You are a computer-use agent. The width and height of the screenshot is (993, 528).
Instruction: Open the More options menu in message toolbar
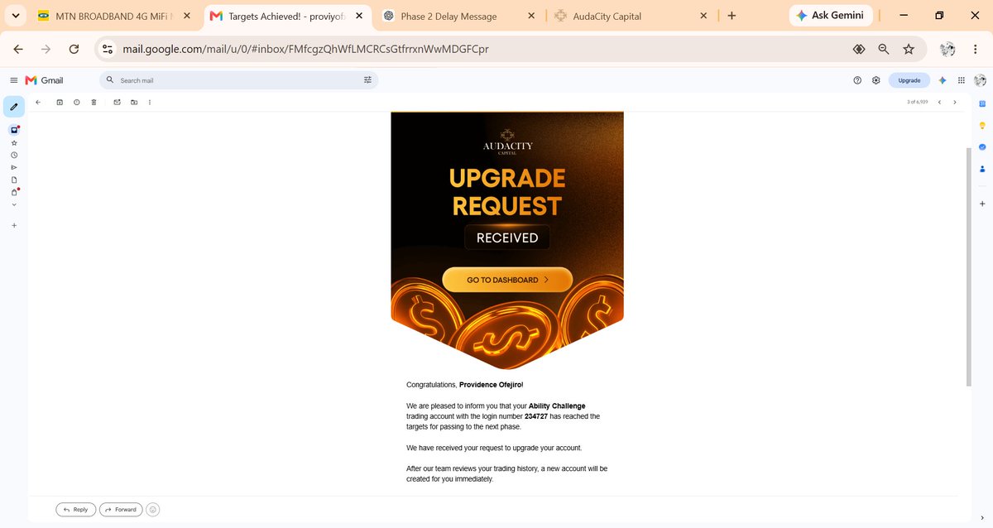pyautogui.click(x=149, y=102)
